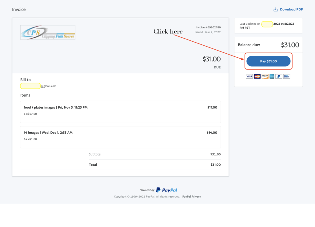The height and width of the screenshot is (227, 315).
Task: Open the PayPal Privacy link
Action: [191, 196]
